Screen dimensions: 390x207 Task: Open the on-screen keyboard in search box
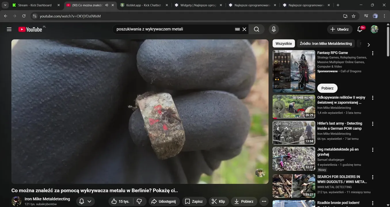pos(237,29)
